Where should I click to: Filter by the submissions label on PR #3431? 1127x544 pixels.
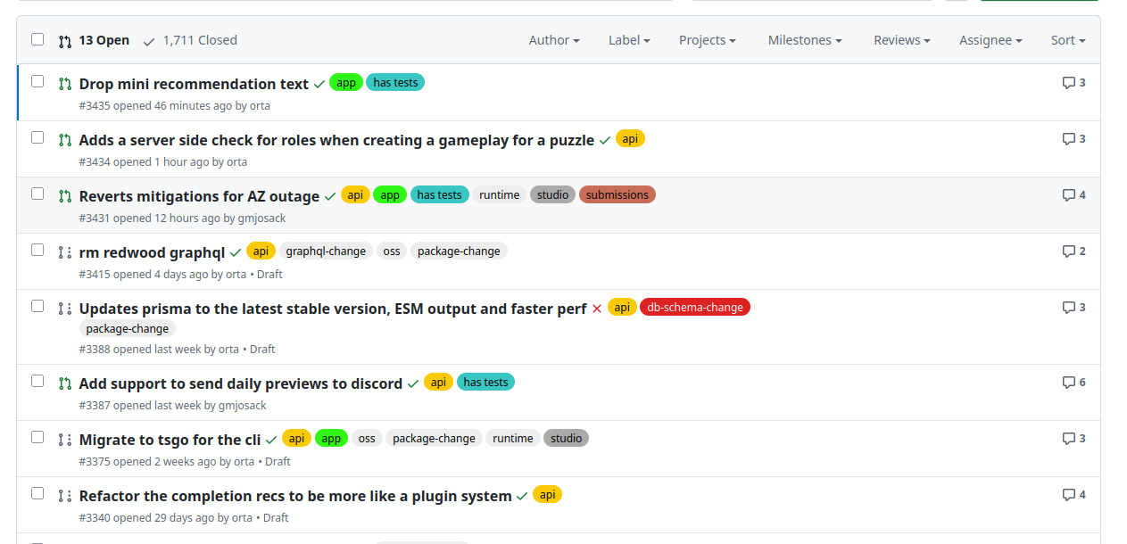617,194
